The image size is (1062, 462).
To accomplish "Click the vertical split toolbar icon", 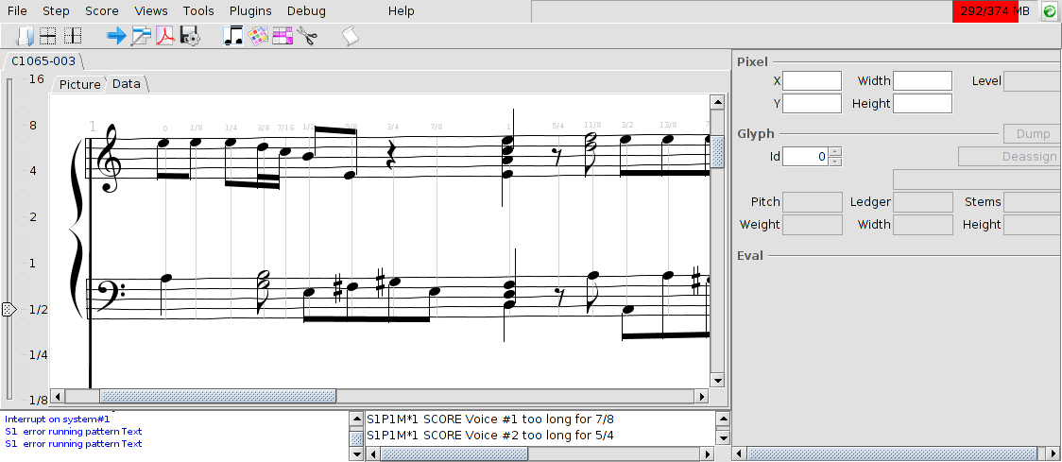I will coord(73,36).
